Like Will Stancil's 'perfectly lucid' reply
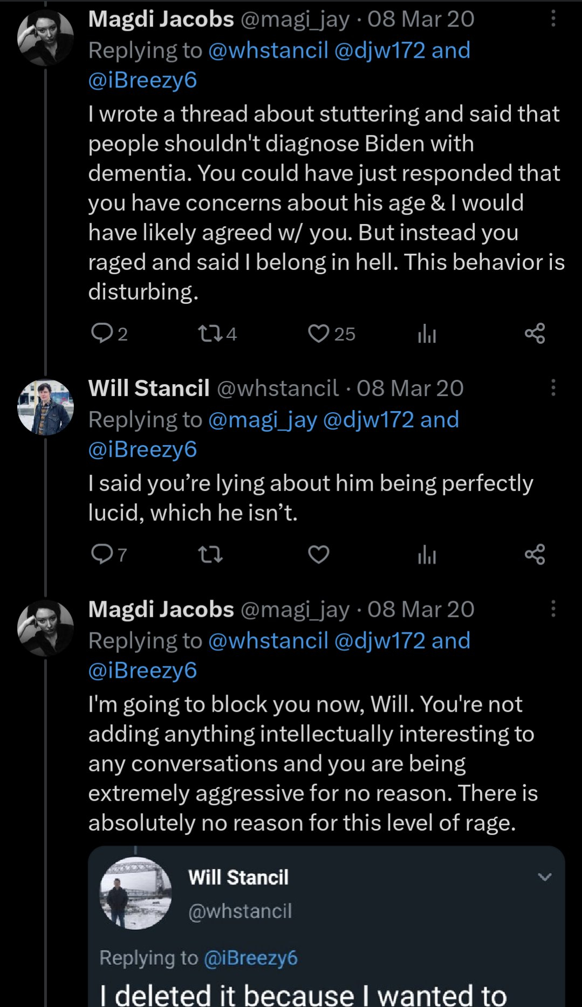The width and height of the screenshot is (582, 1007). click(x=319, y=554)
